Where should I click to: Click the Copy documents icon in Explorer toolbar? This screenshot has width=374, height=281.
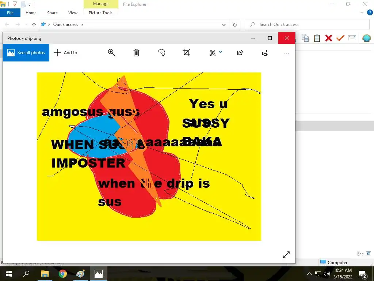(x=305, y=38)
